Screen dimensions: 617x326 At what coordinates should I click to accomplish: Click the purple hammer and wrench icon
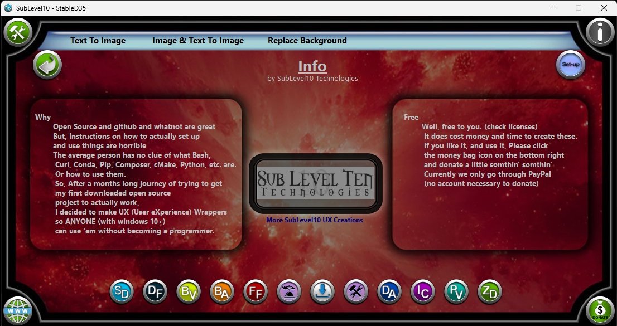point(356,291)
